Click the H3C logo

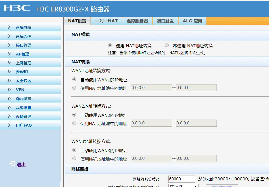click(17, 8)
